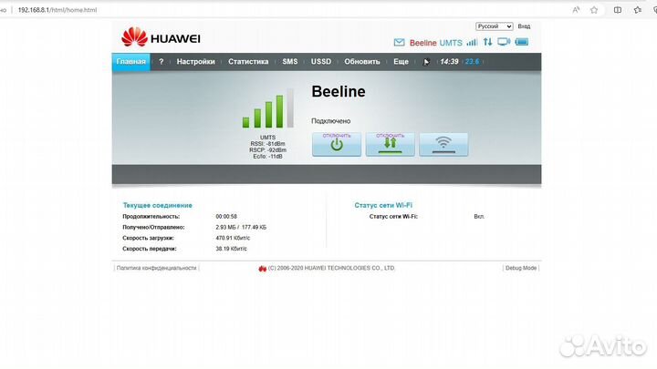Click the red Beeline text in header

422,43
